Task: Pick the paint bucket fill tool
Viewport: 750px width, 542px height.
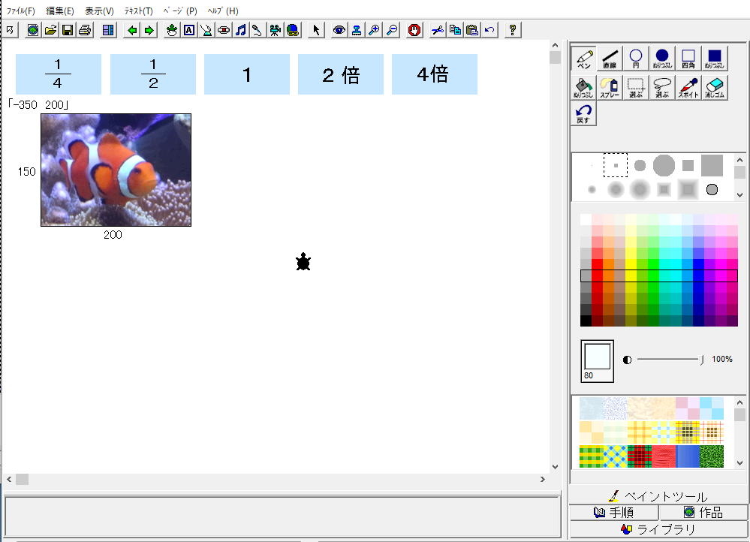Action: pos(583,87)
